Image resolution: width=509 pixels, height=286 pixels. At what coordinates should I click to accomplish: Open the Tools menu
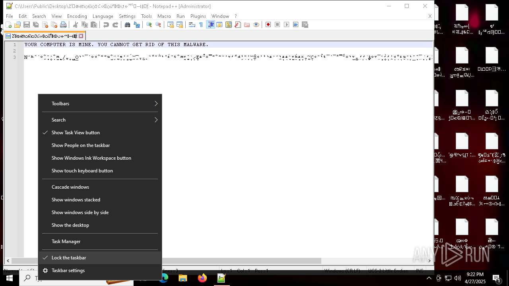(x=146, y=16)
